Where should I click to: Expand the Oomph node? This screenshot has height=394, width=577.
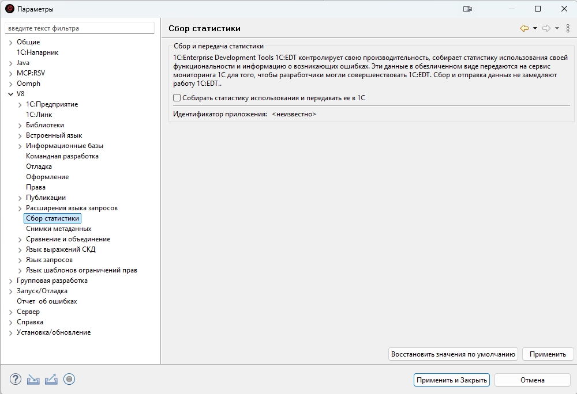(x=10, y=84)
